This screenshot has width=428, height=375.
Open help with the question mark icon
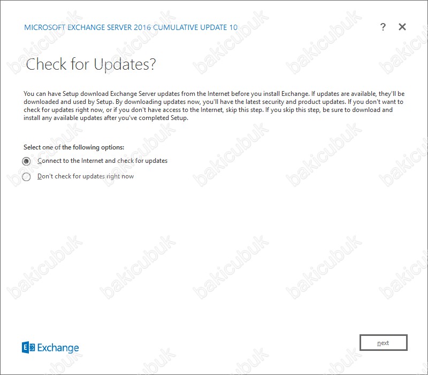[x=383, y=27]
